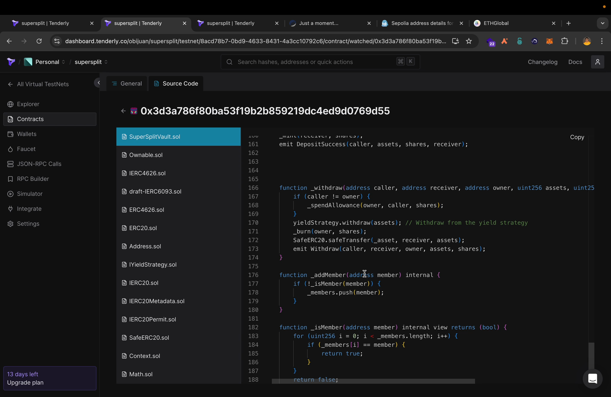Open the Personal workspace dropdown
The width and height of the screenshot is (611, 397).
pyautogui.click(x=45, y=62)
